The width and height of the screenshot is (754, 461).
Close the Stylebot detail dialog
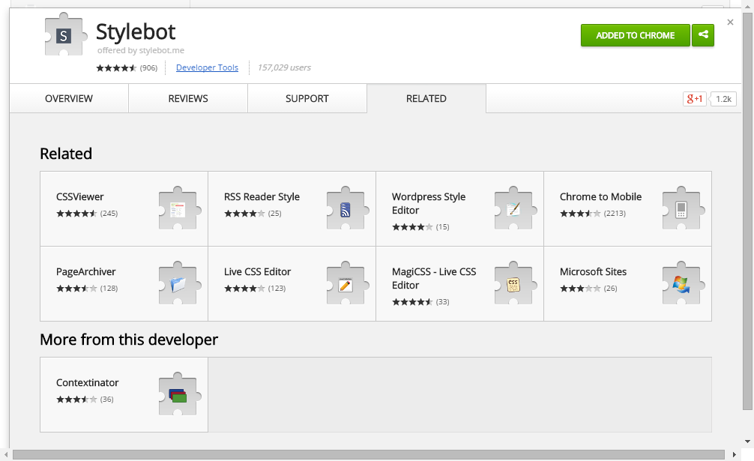(731, 22)
